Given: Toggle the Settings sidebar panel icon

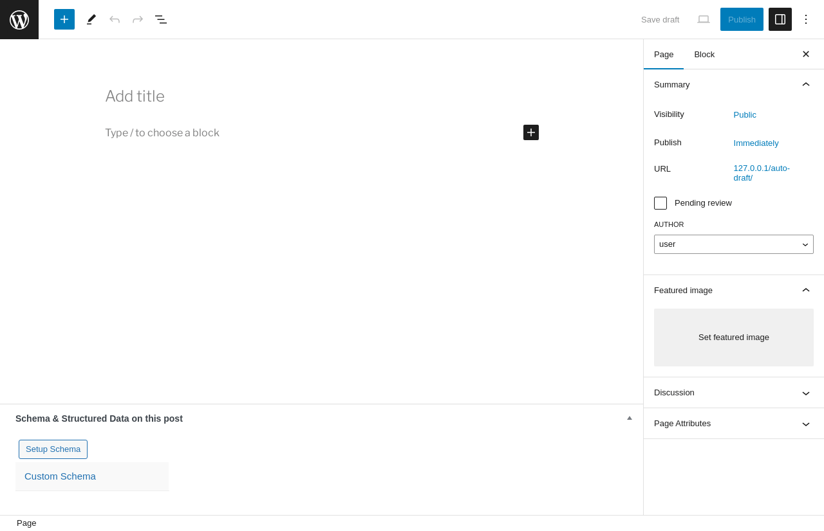Looking at the screenshot, I should pos(780,19).
